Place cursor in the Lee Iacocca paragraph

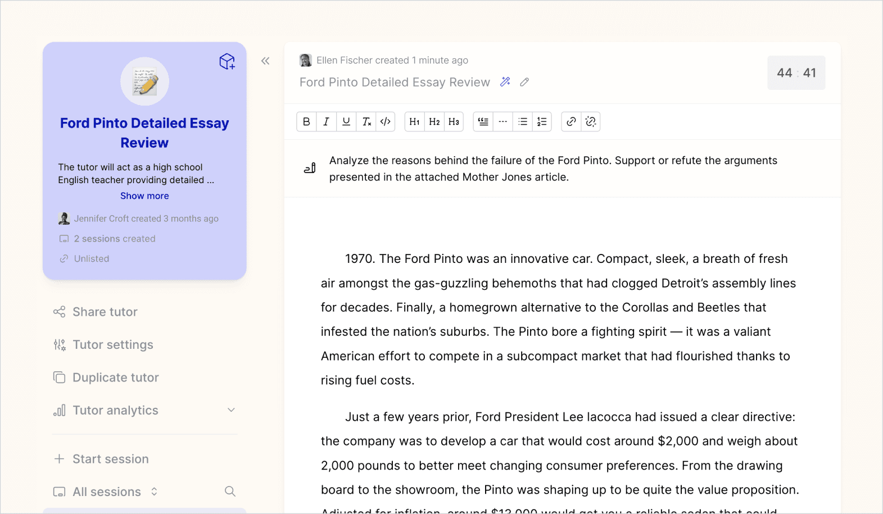click(559, 461)
